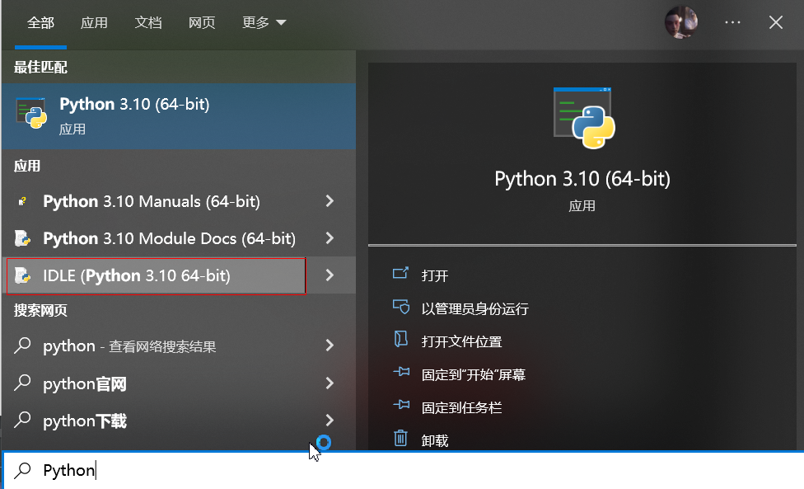Open the three-dot options menu
Image resolution: width=804 pixels, height=489 pixels.
point(732,22)
